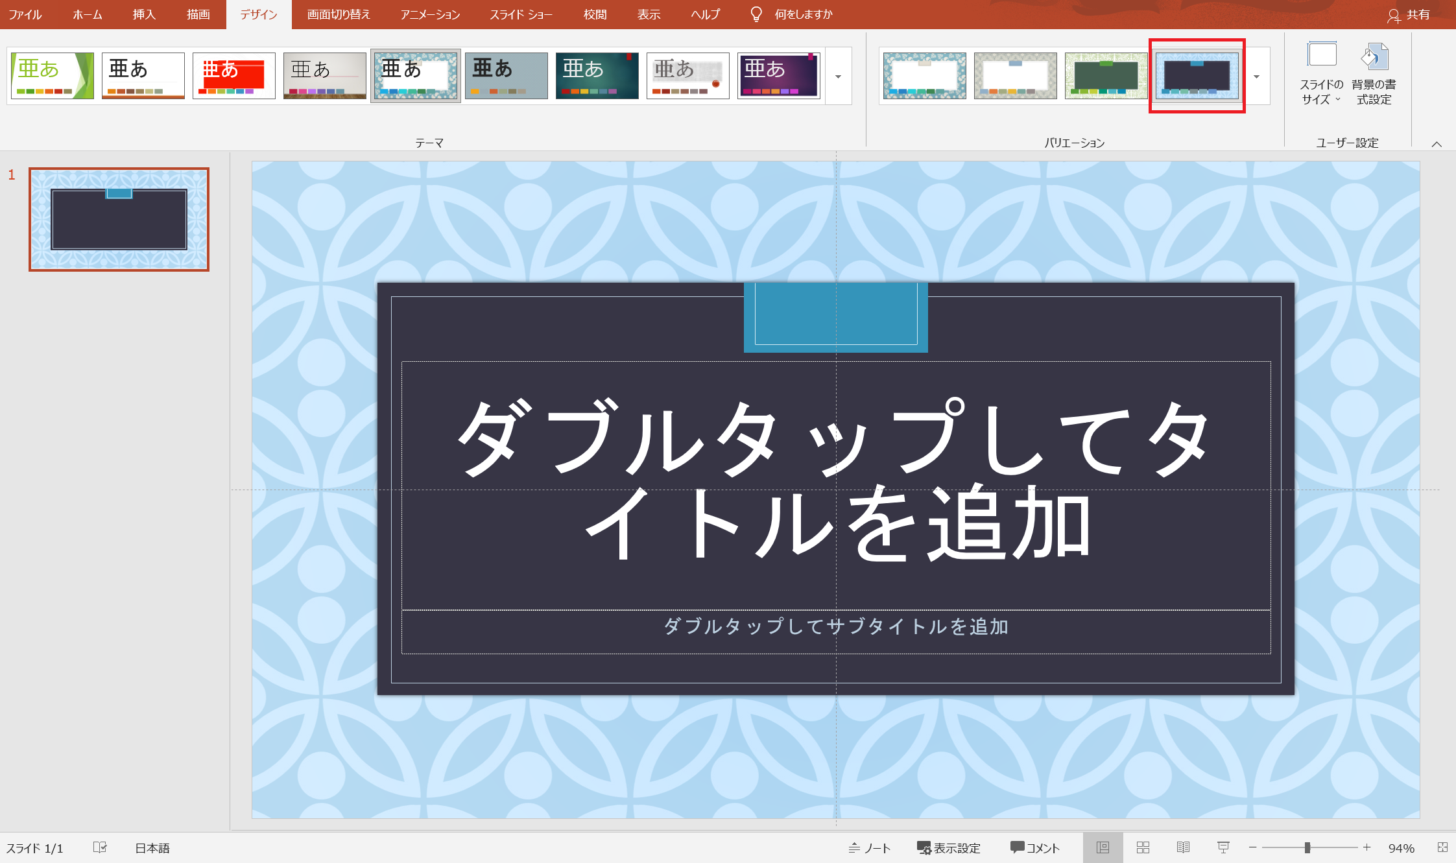
Task: Expand the themes gallery dropdown
Action: (839, 77)
